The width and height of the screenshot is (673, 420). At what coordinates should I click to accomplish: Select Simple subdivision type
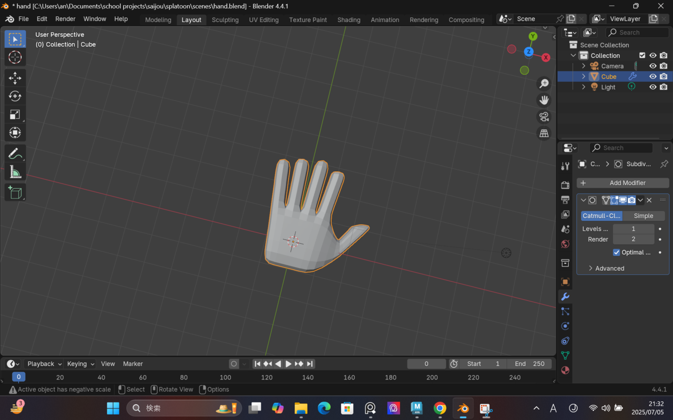pos(644,216)
